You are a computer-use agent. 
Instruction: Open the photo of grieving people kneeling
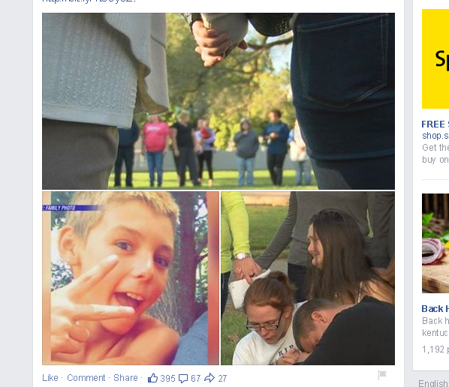308,278
